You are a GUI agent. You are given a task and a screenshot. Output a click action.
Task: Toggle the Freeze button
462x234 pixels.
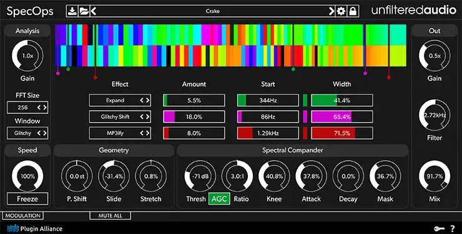(x=27, y=199)
